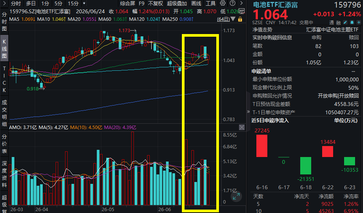Click MA5 indicator label
This screenshot has height=213, width=363.
[14, 19]
